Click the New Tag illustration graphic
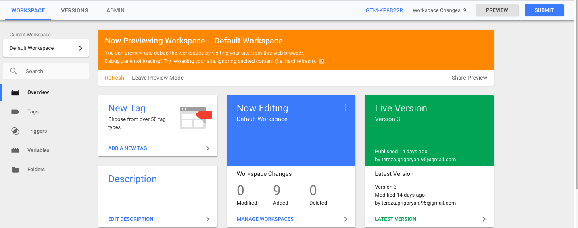Image resolution: width=578 pixels, height=228 pixels. [196, 117]
